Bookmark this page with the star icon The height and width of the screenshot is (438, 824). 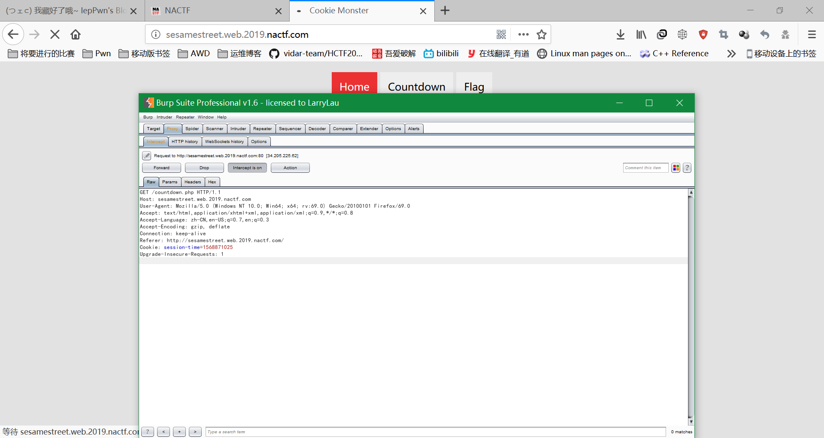coord(542,34)
